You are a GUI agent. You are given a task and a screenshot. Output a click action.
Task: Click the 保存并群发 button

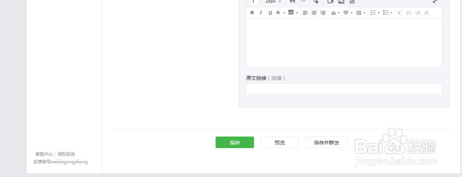pos(327,142)
